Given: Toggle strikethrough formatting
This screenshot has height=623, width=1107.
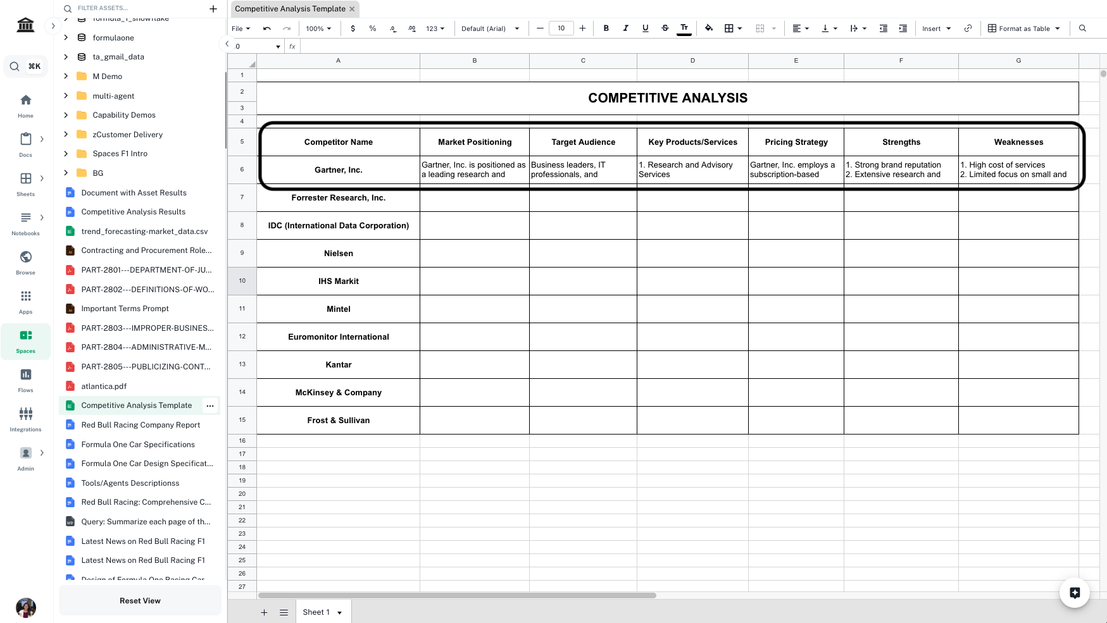Looking at the screenshot, I should pyautogui.click(x=665, y=28).
